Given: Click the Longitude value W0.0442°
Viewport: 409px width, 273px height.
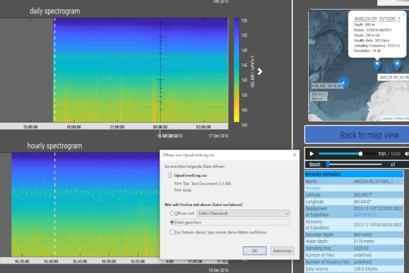Looking at the screenshot, I should click(363, 202).
